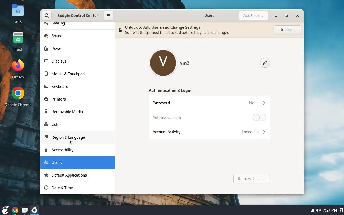Click the Sound speaker icon in sidebar

[46, 36]
